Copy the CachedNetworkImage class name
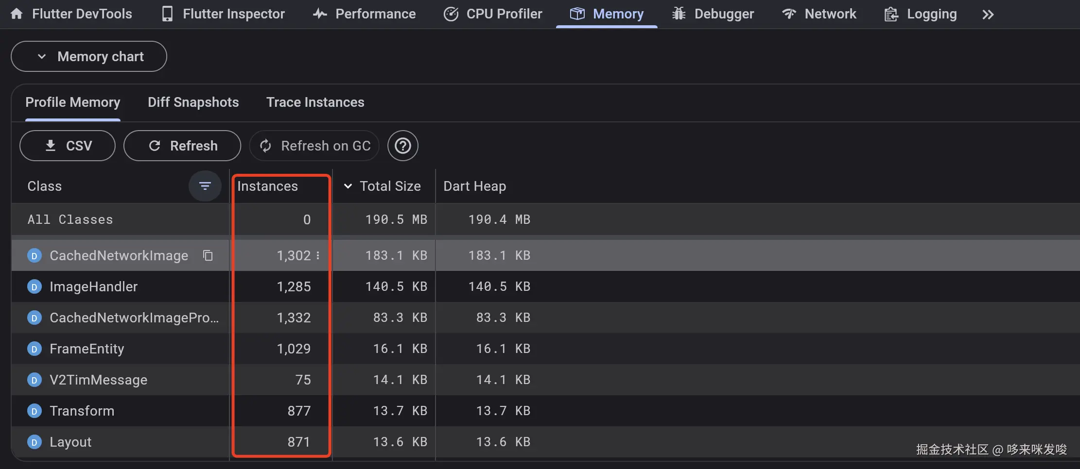 tap(208, 255)
